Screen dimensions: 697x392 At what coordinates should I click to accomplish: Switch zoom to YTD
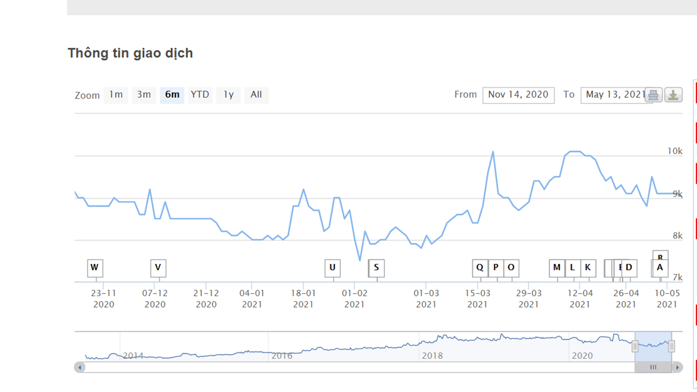(200, 95)
